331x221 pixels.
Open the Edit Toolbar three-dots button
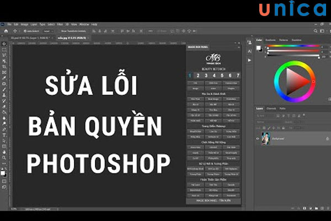(x=4, y=164)
